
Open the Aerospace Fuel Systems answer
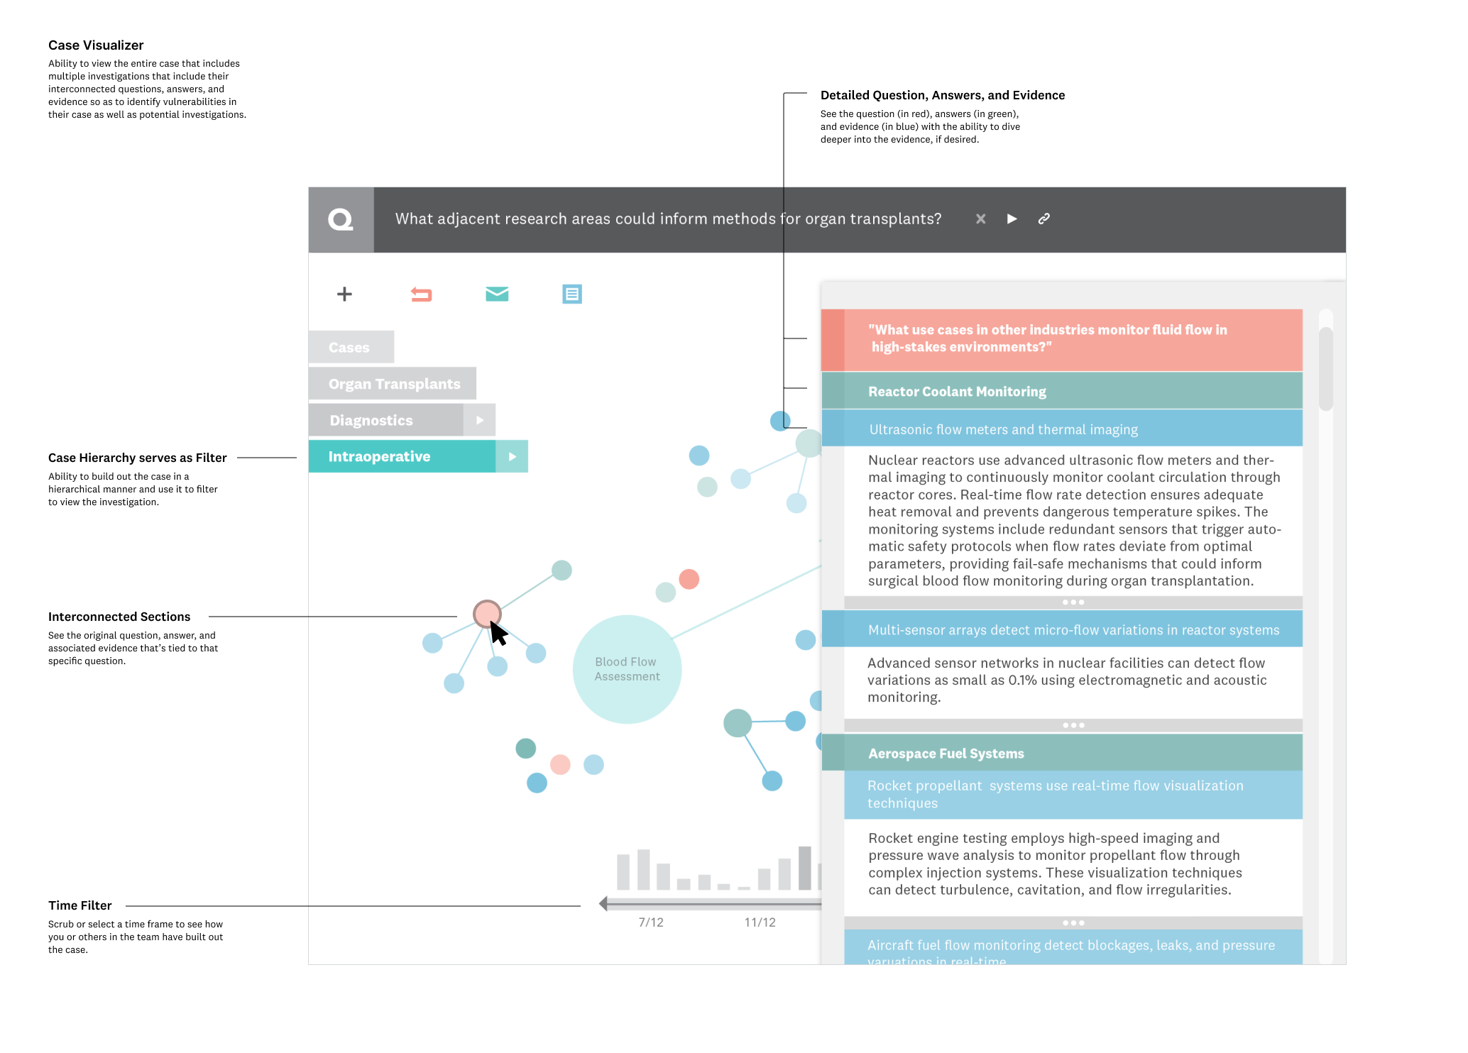point(1062,753)
